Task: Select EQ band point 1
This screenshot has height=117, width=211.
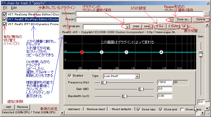Action: pos(82,52)
